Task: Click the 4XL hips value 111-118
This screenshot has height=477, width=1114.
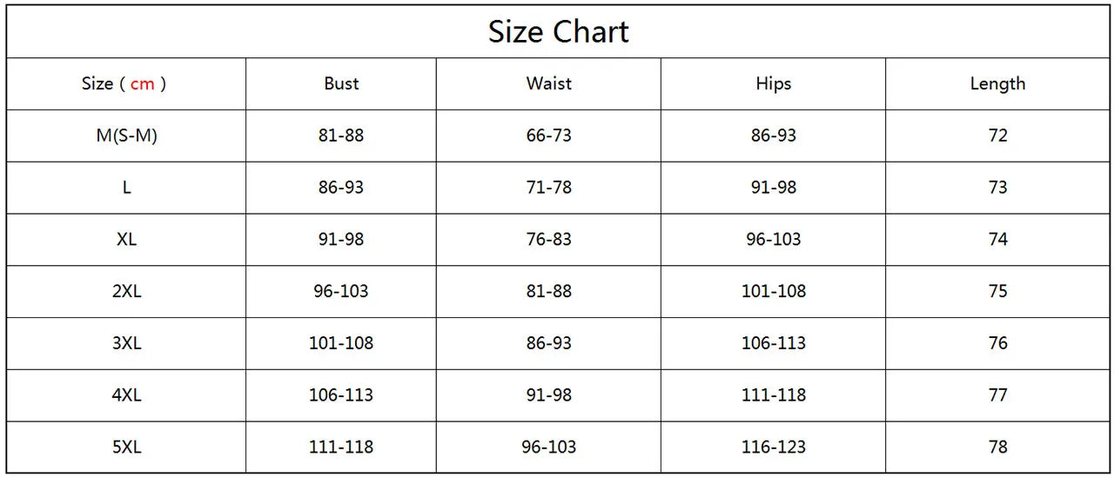Action: pyautogui.click(x=773, y=394)
